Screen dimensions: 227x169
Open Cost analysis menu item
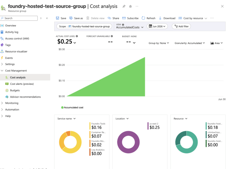tap(25, 77)
